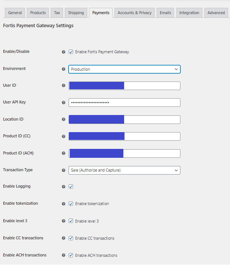Open the Integration tab
Image resolution: width=230 pixels, height=265 pixels.
[x=189, y=13]
